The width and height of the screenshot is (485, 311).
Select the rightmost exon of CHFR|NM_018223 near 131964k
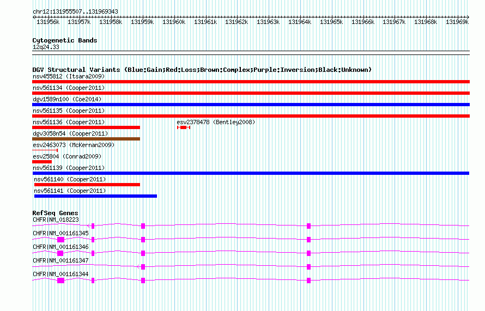point(308,226)
